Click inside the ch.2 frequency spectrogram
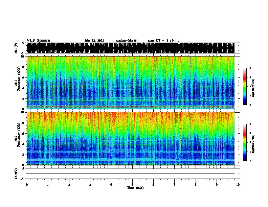The image size is (268, 207). 131,139
